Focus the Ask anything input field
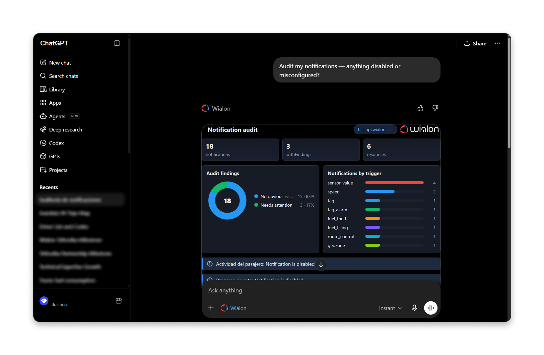Image resolution: width=544 pixels, height=355 pixels. pos(321,290)
